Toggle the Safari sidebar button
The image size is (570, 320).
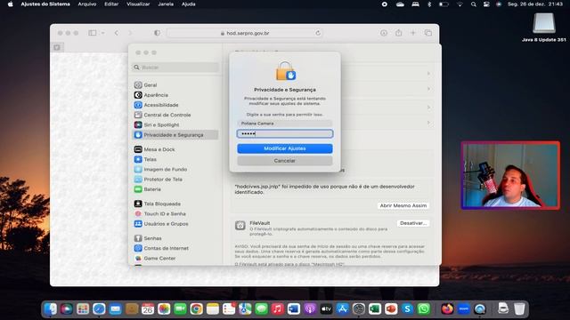[x=93, y=33]
